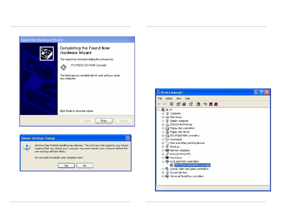Expand the Disk drives node

pos(163,117)
